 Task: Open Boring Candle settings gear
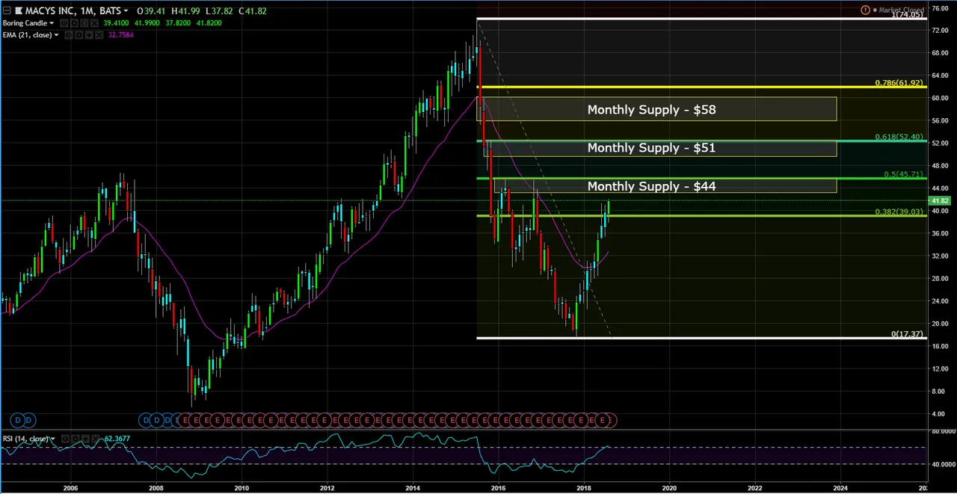[x=74, y=23]
